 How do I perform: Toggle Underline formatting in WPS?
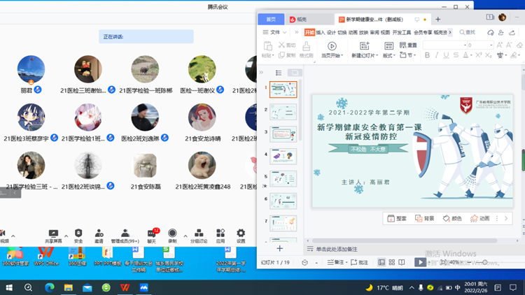[x=446, y=55]
